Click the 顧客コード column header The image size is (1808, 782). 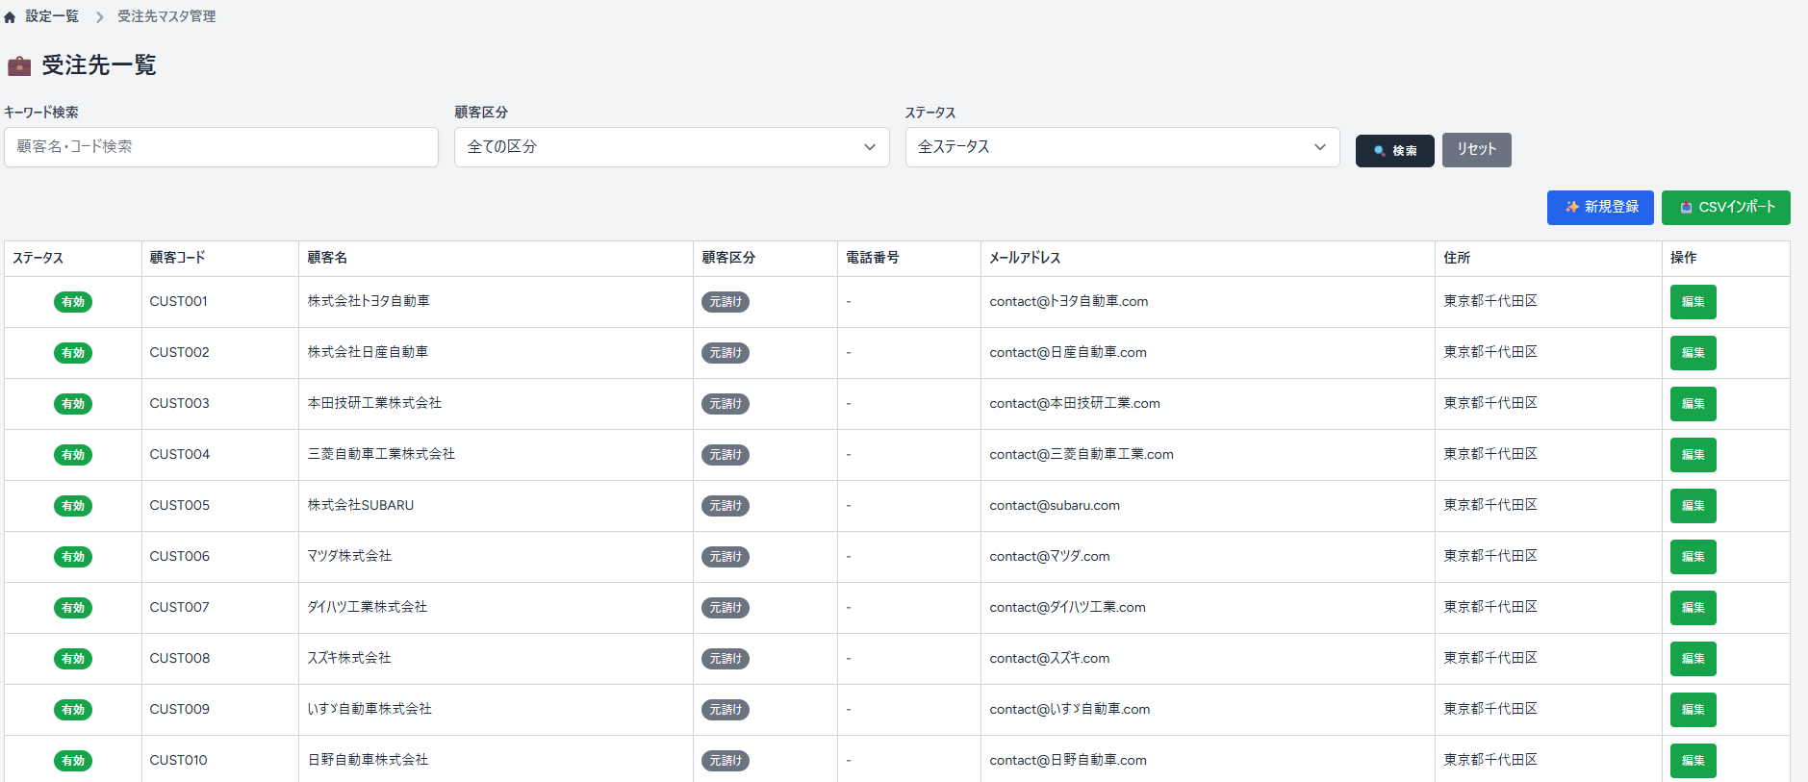click(178, 258)
